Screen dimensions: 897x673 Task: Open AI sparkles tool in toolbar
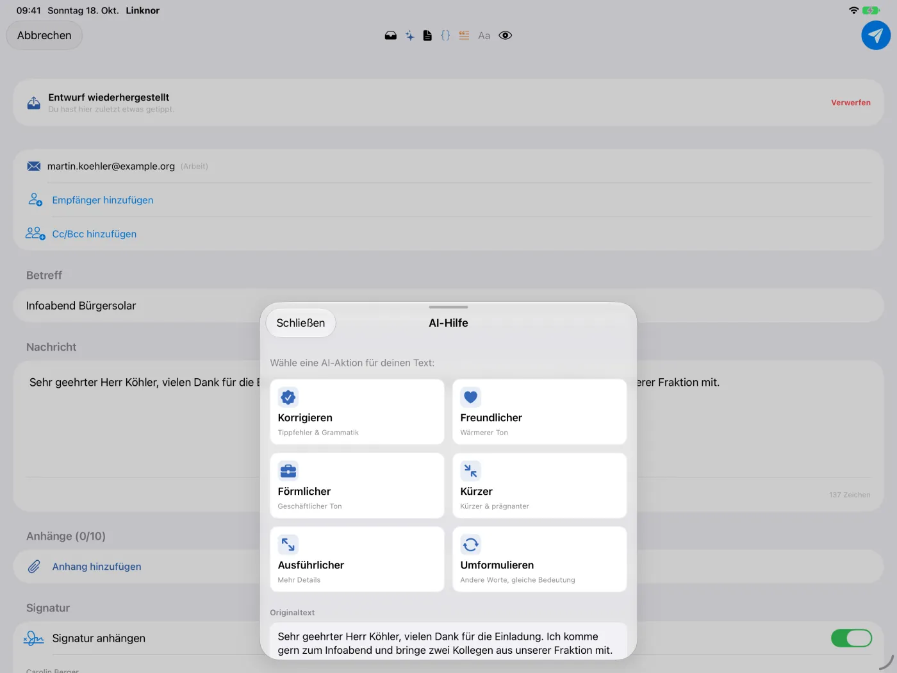(409, 36)
